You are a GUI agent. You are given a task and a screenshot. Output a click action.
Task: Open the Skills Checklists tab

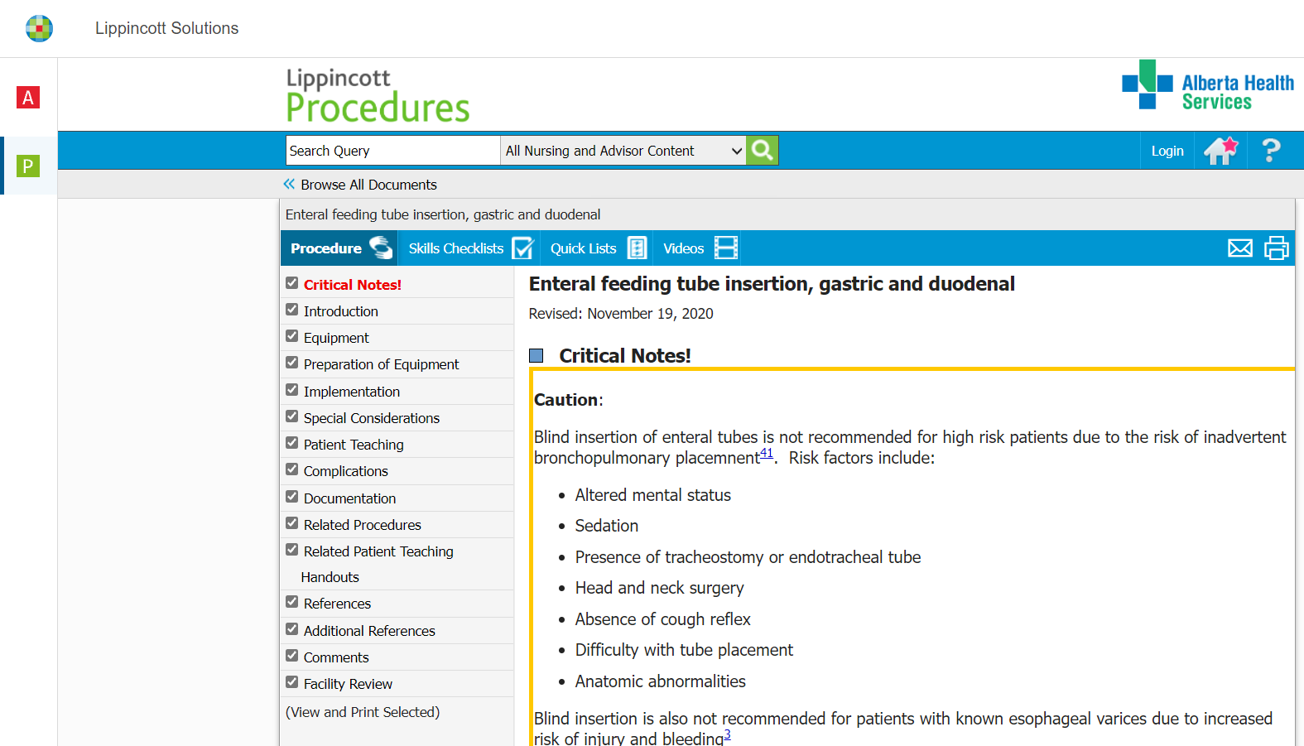tap(469, 248)
